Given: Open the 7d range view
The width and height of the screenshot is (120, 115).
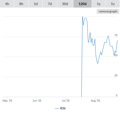Looking at the screenshot, I should click(x=50, y=4).
